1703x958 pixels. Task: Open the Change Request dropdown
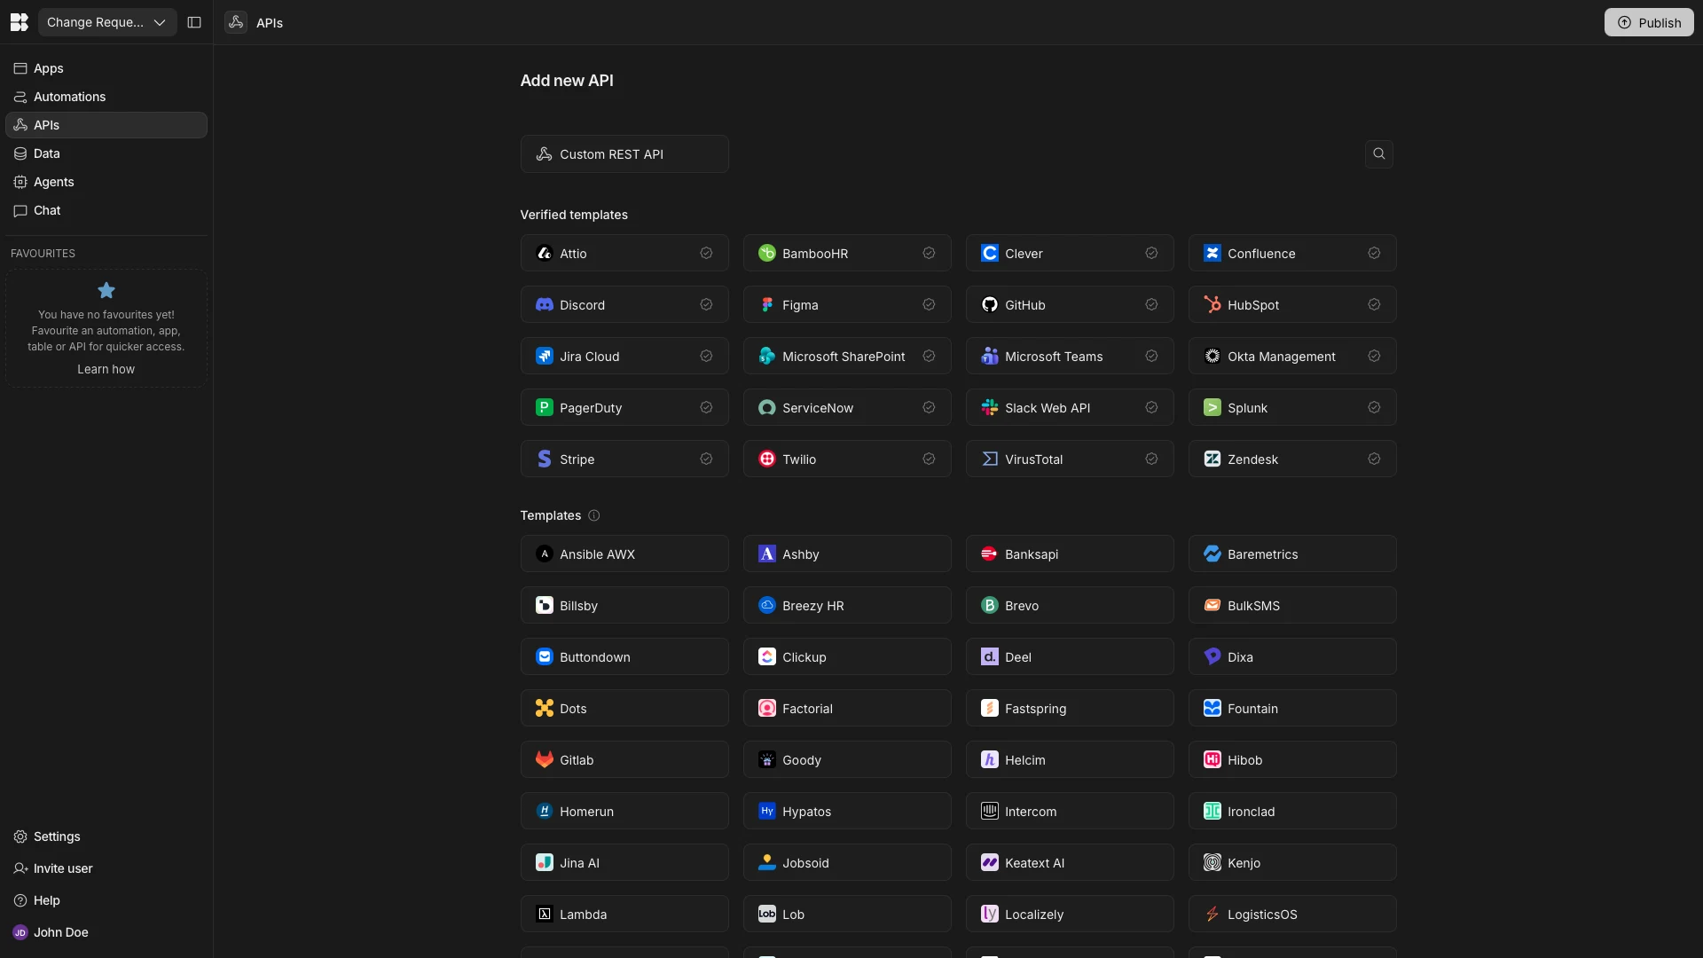[x=106, y=22]
